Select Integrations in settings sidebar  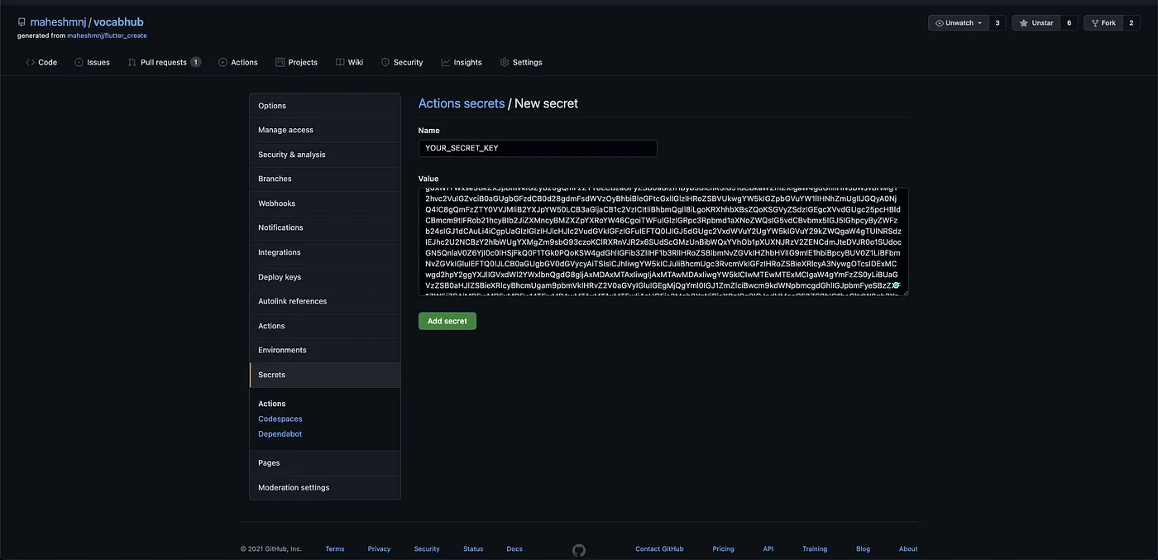pyautogui.click(x=325, y=252)
